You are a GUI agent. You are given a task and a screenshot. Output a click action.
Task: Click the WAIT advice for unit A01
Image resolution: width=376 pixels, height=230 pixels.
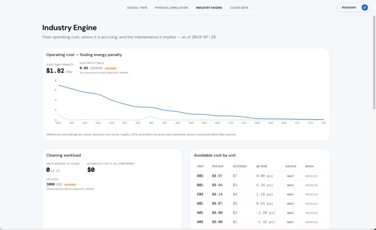(x=290, y=213)
